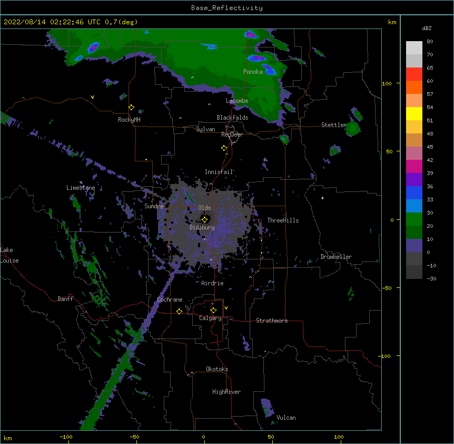Select the royal blue swatch in dBZ legend
This screenshot has width=454, height=444.
point(414,192)
